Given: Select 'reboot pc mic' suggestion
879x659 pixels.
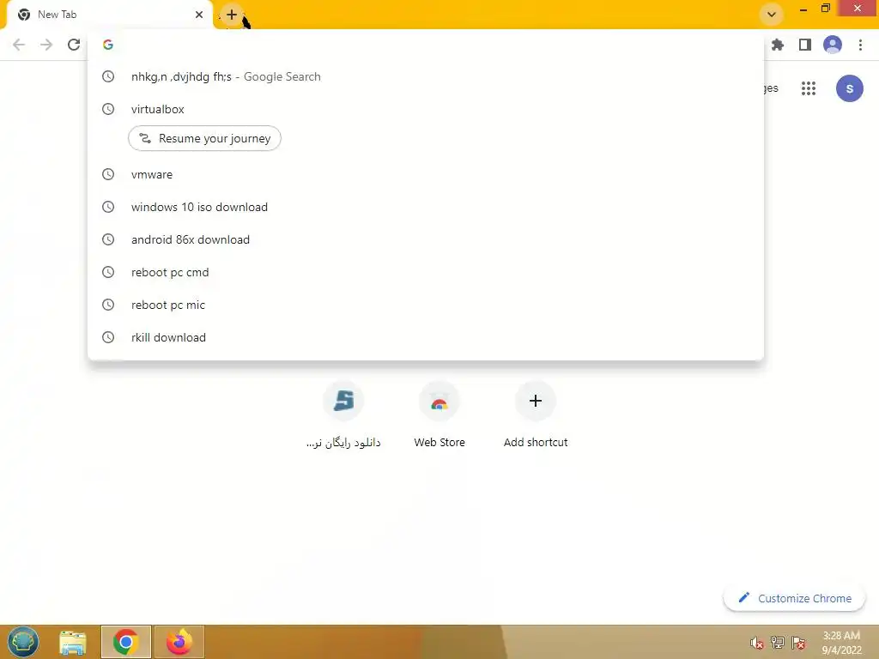Looking at the screenshot, I should tap(426, 305).
